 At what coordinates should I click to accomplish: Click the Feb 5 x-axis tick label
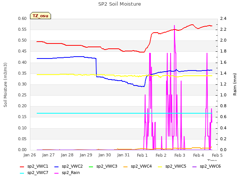(x=217, y=155)
